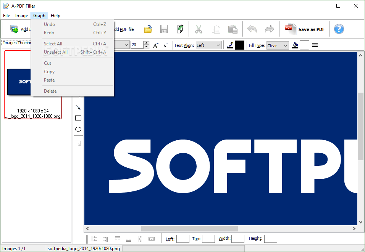
Task: Open the line width icon with three bars
Action: point(315,45)
